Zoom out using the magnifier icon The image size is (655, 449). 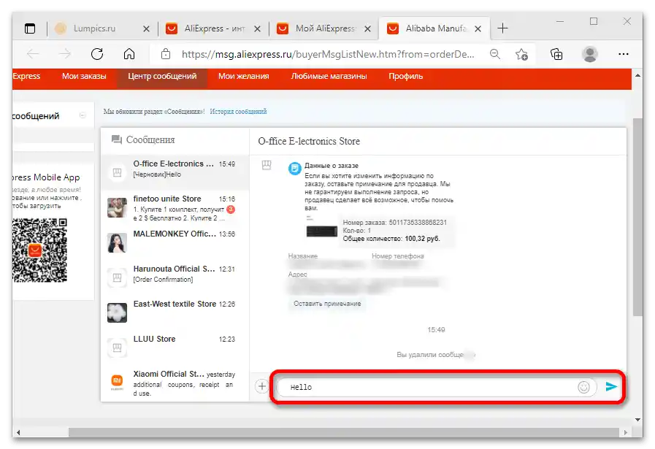495,54
